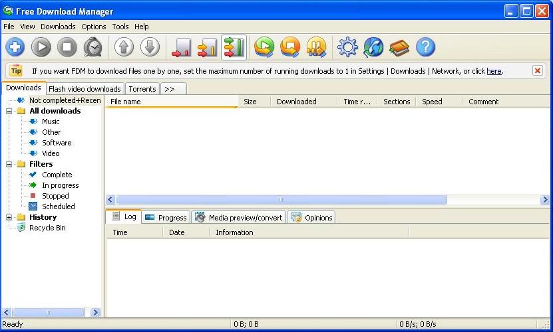Select Not completed+Recent filter

point(65,100)
